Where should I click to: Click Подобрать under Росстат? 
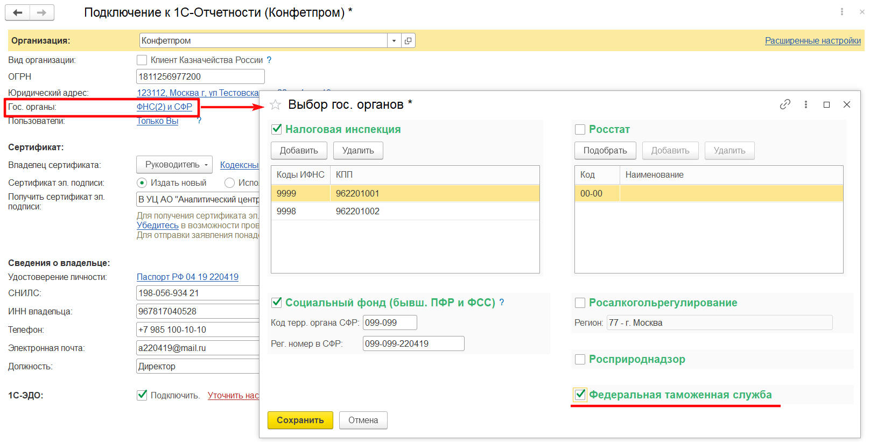605,150
